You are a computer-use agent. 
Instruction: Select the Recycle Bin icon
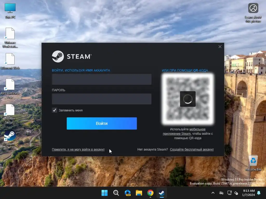253,163
